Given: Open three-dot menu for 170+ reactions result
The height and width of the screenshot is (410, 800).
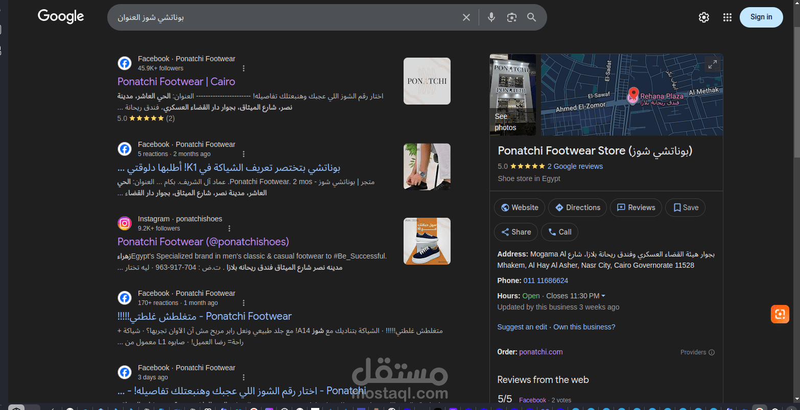Looking at the screenshot, I should click(244, 303).
